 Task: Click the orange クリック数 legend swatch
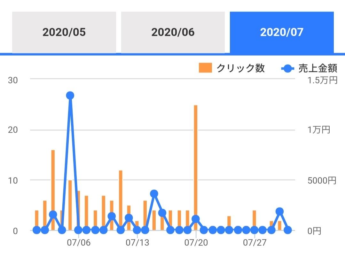pos(205,68)
